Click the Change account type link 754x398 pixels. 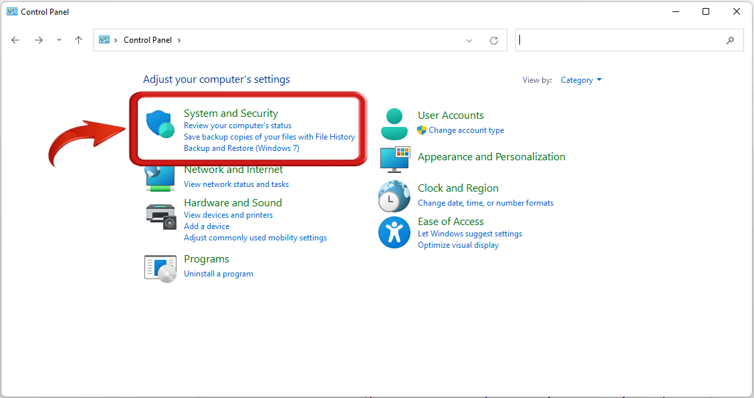(467, 130)
